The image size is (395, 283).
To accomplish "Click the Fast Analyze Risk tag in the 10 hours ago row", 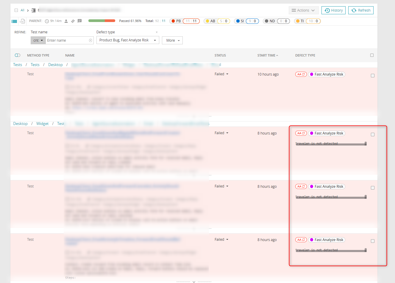I will [x=327, y=74].
